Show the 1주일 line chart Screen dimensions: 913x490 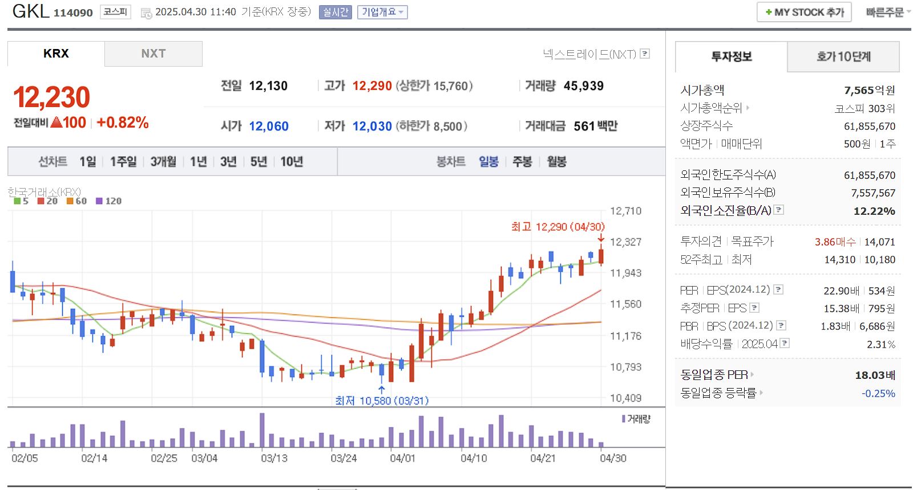(x=123, y=162)
